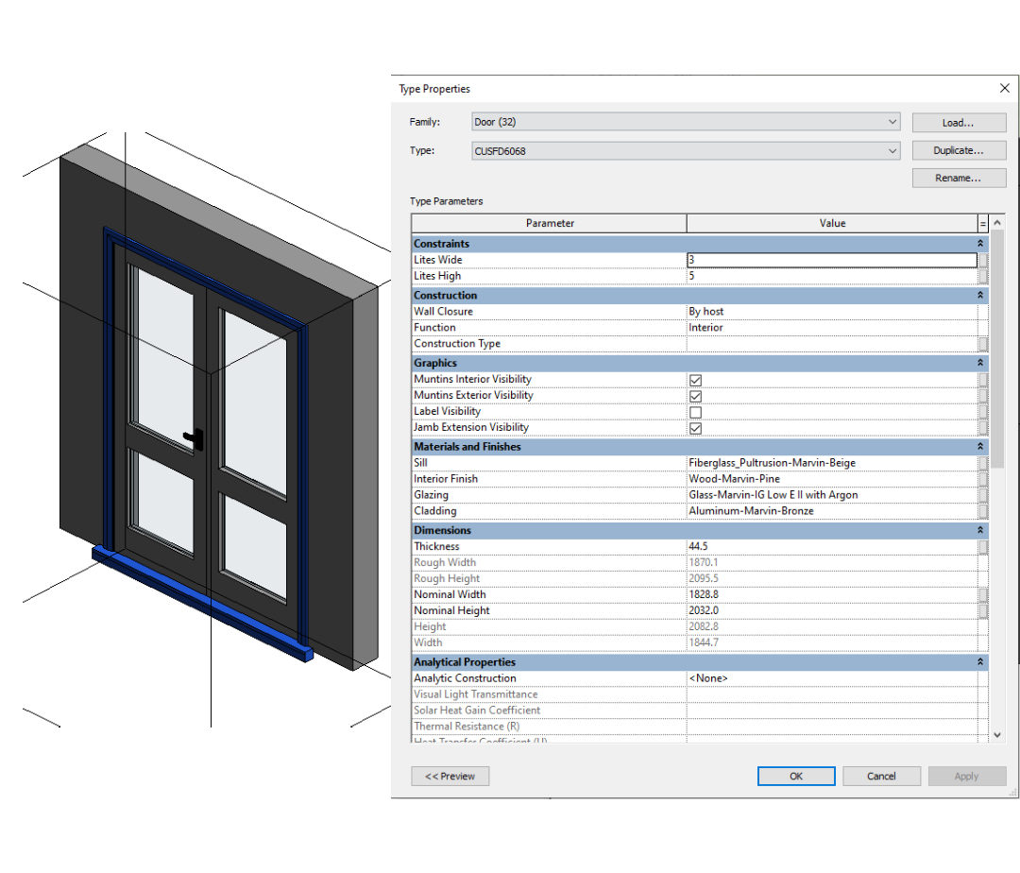Uncheck Muntins Interior Visibility
Image resolution: width=1020 pixels, height=873 pixels.
coord(695,380)
